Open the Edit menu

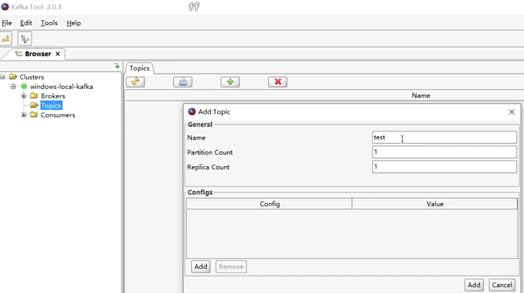(26, 23)
